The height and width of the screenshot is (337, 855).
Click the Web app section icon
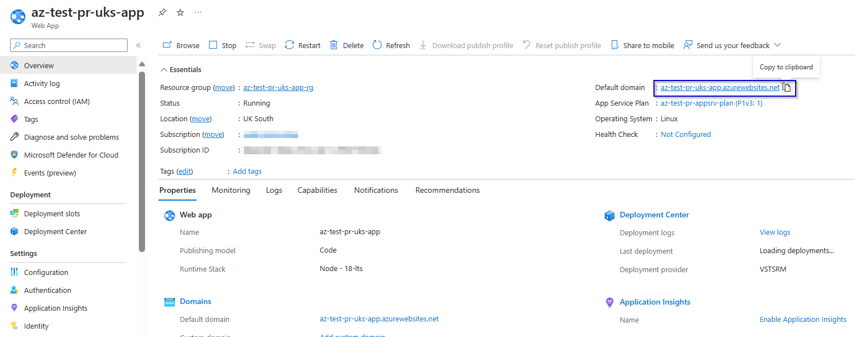tap(170, 215)
